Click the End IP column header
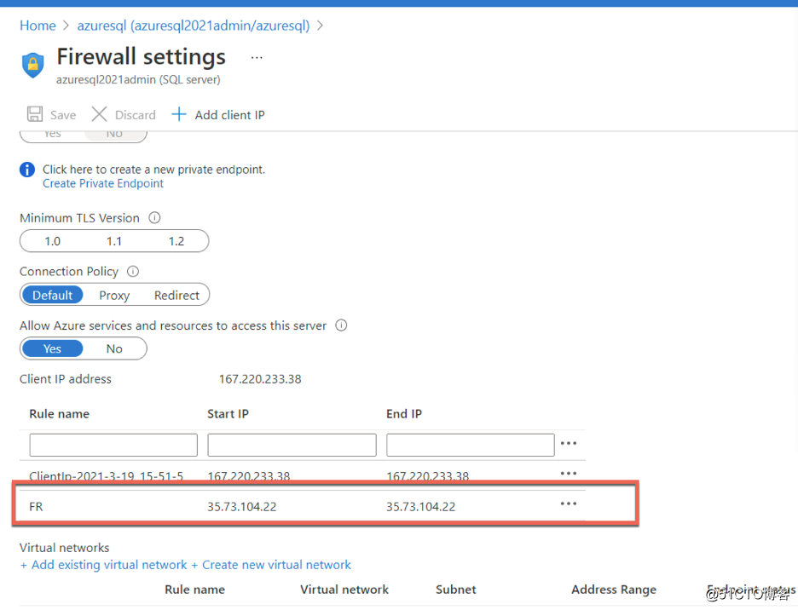Screen dimensions: 798x610 (x=404, y=413)
